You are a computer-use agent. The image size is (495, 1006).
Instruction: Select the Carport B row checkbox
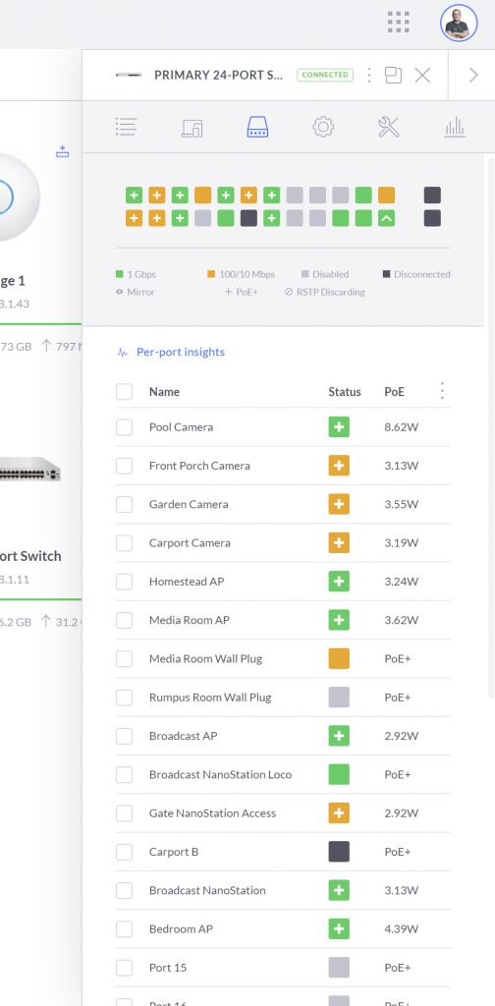pyautogui.click(x=125, y=852)
